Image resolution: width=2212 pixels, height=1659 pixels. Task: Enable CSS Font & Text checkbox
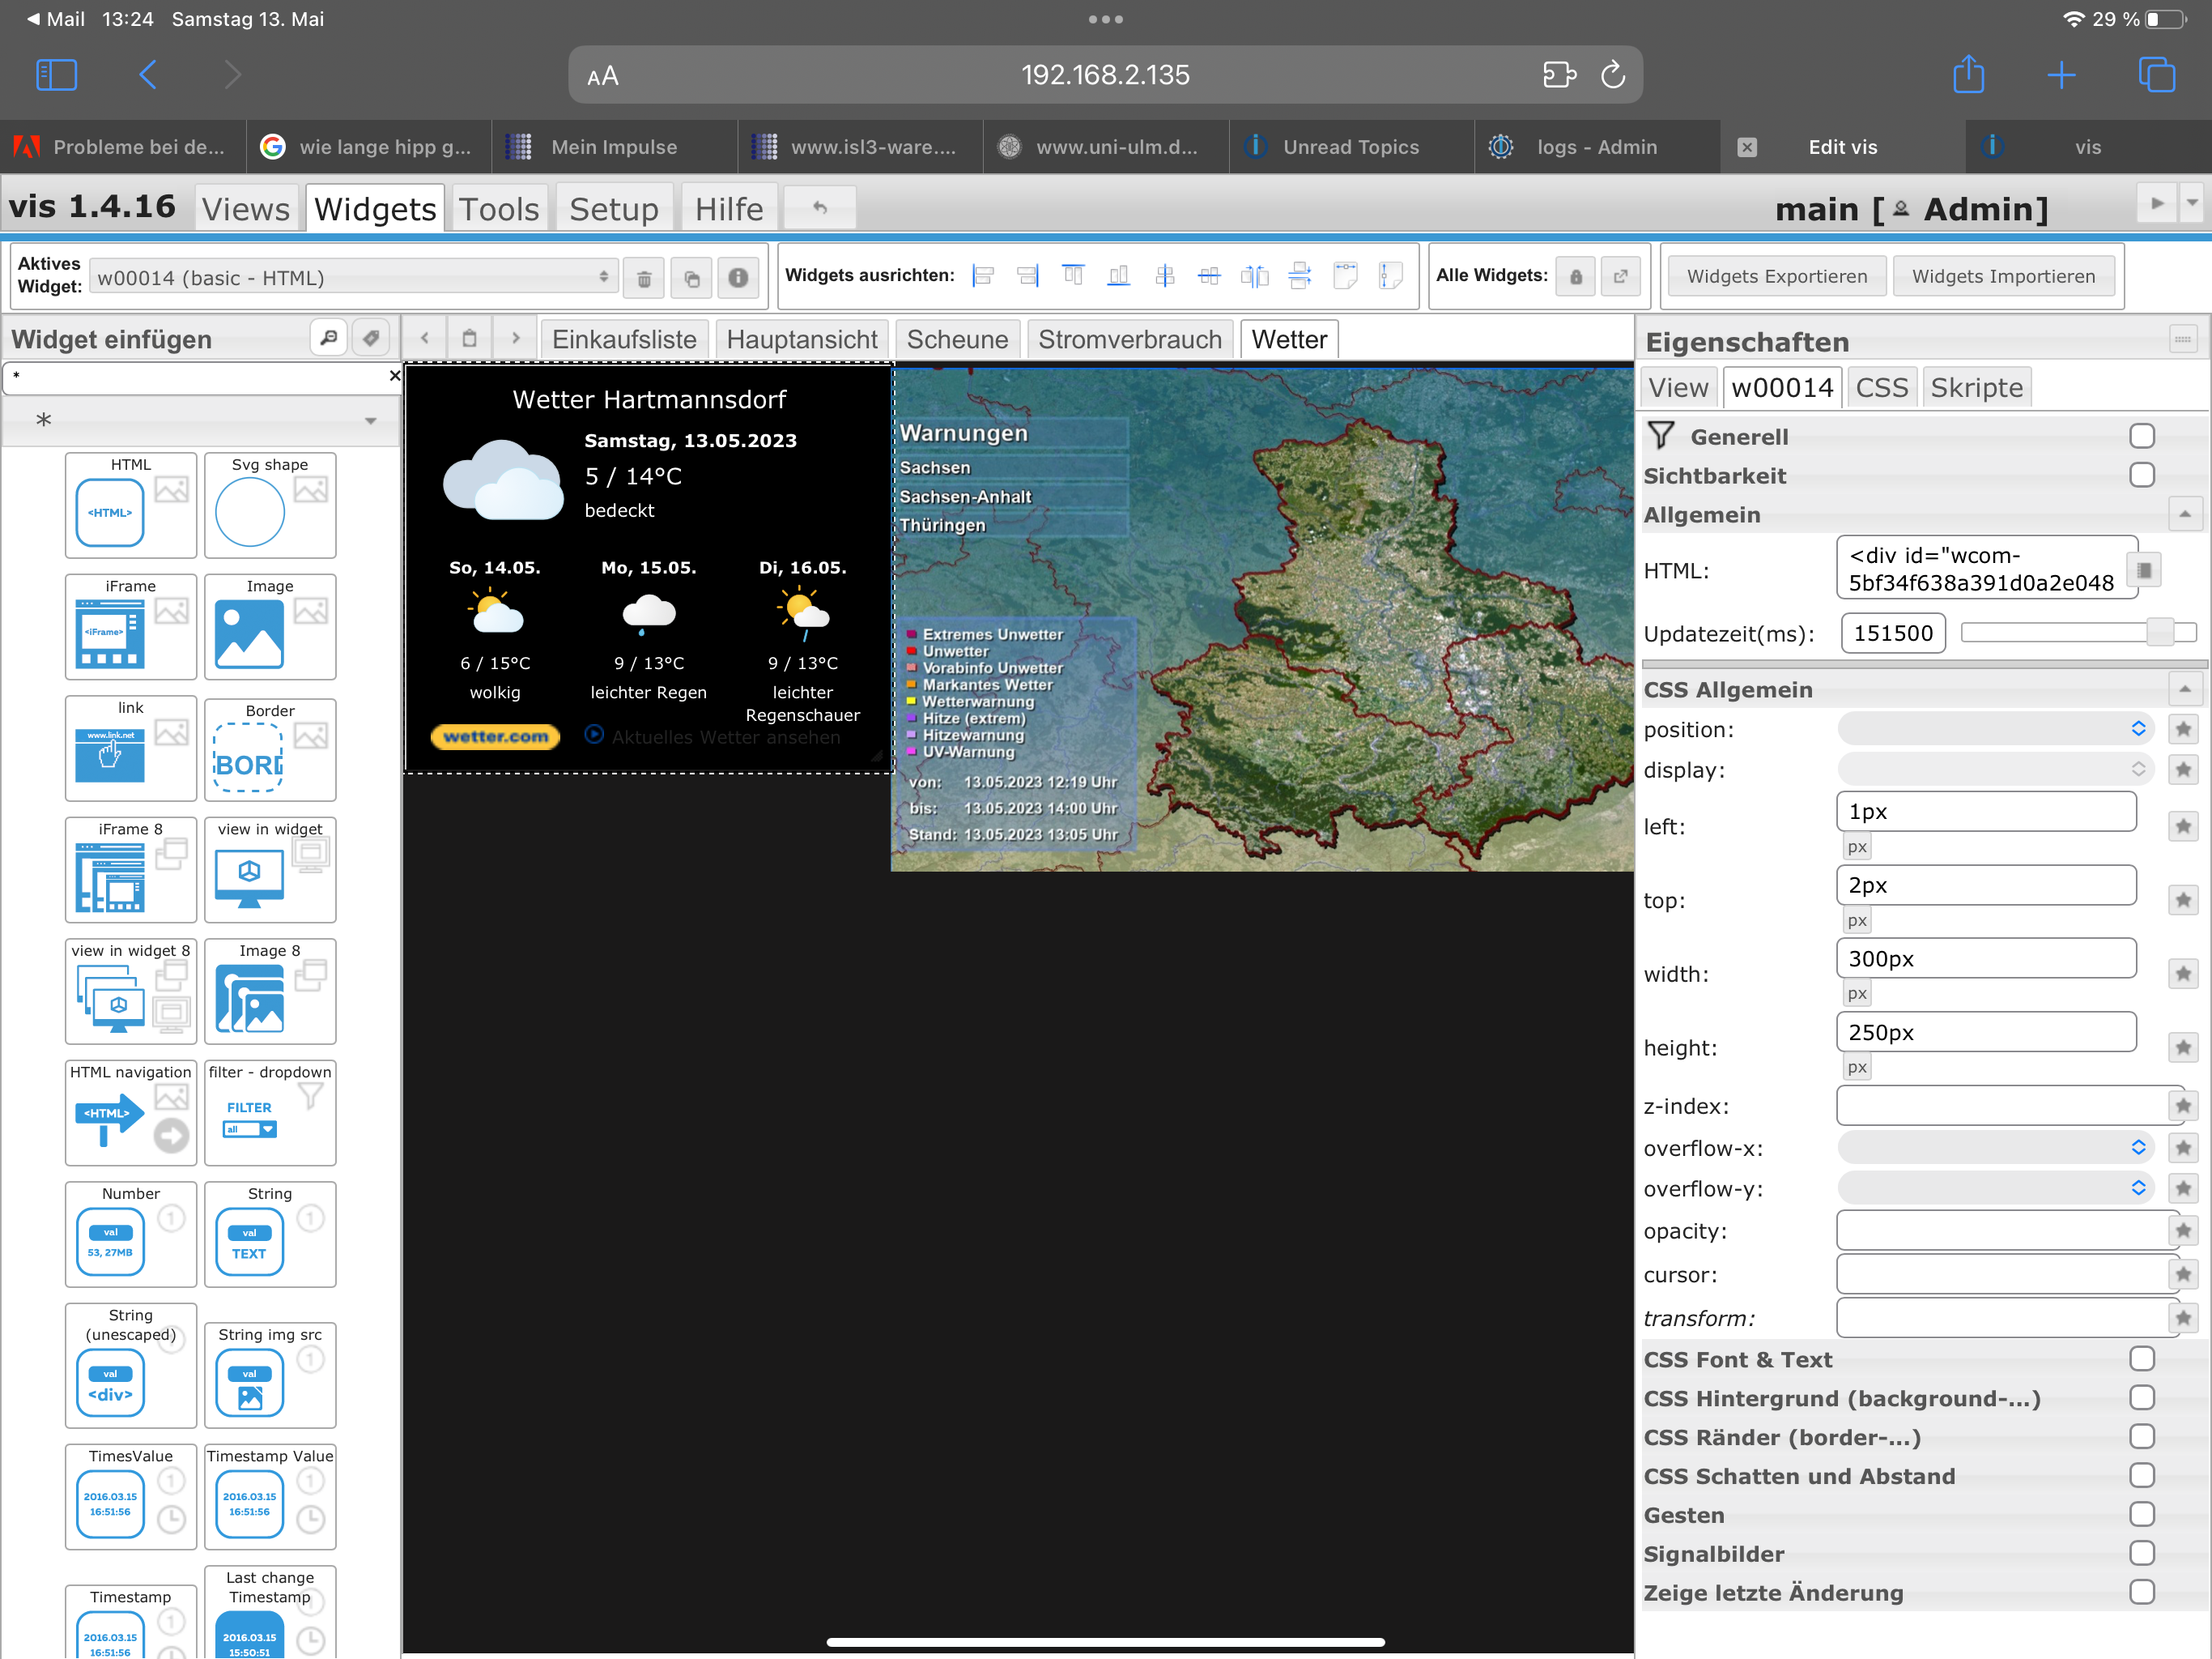click(x=2141, y=1358)
